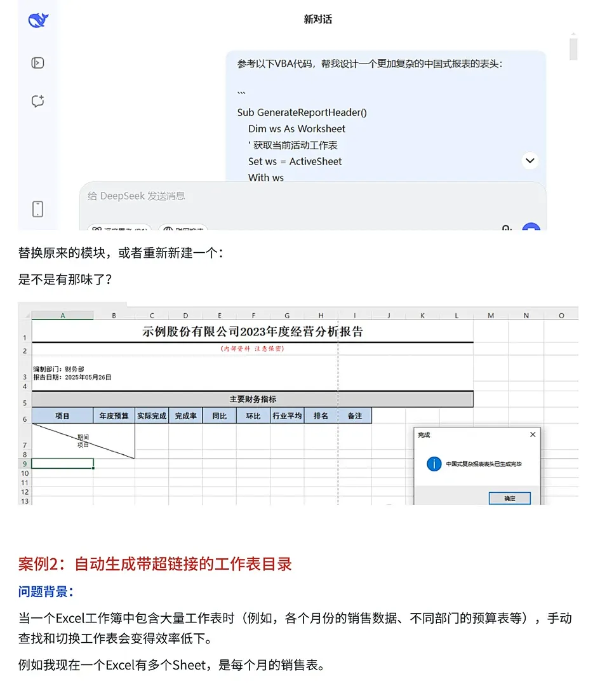The image size is (600, 693).
Task: Select row 9 header in Excel
Action: (x=25, y=464)
